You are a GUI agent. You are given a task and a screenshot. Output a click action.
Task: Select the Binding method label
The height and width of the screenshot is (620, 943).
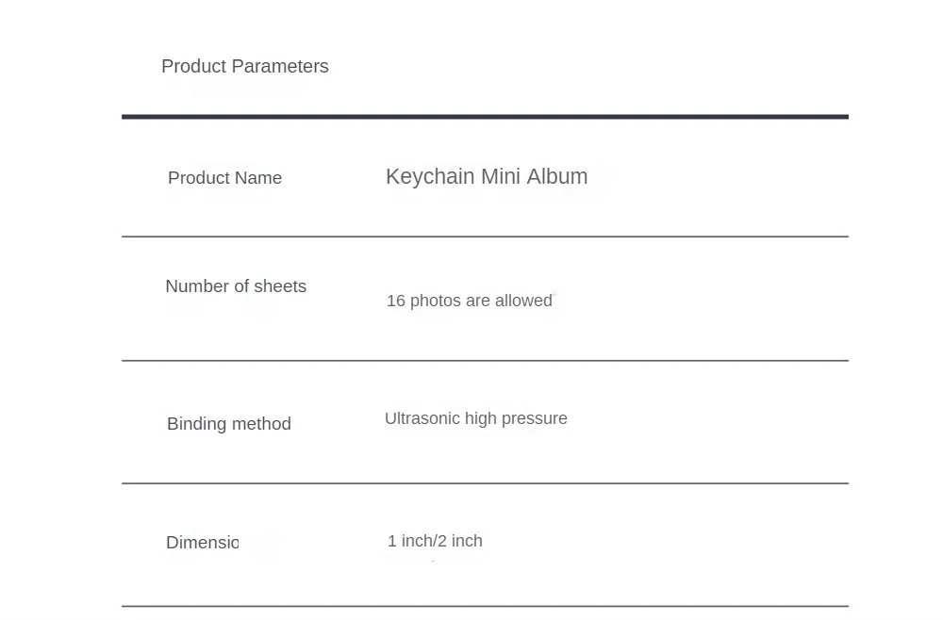pos(229,424)
